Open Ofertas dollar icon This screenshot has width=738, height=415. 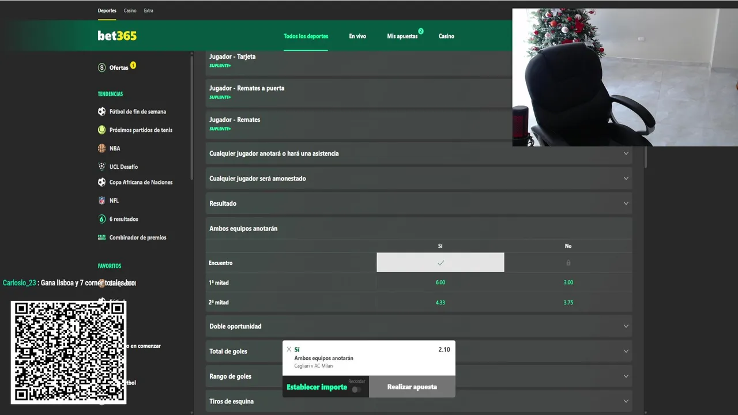102,67
